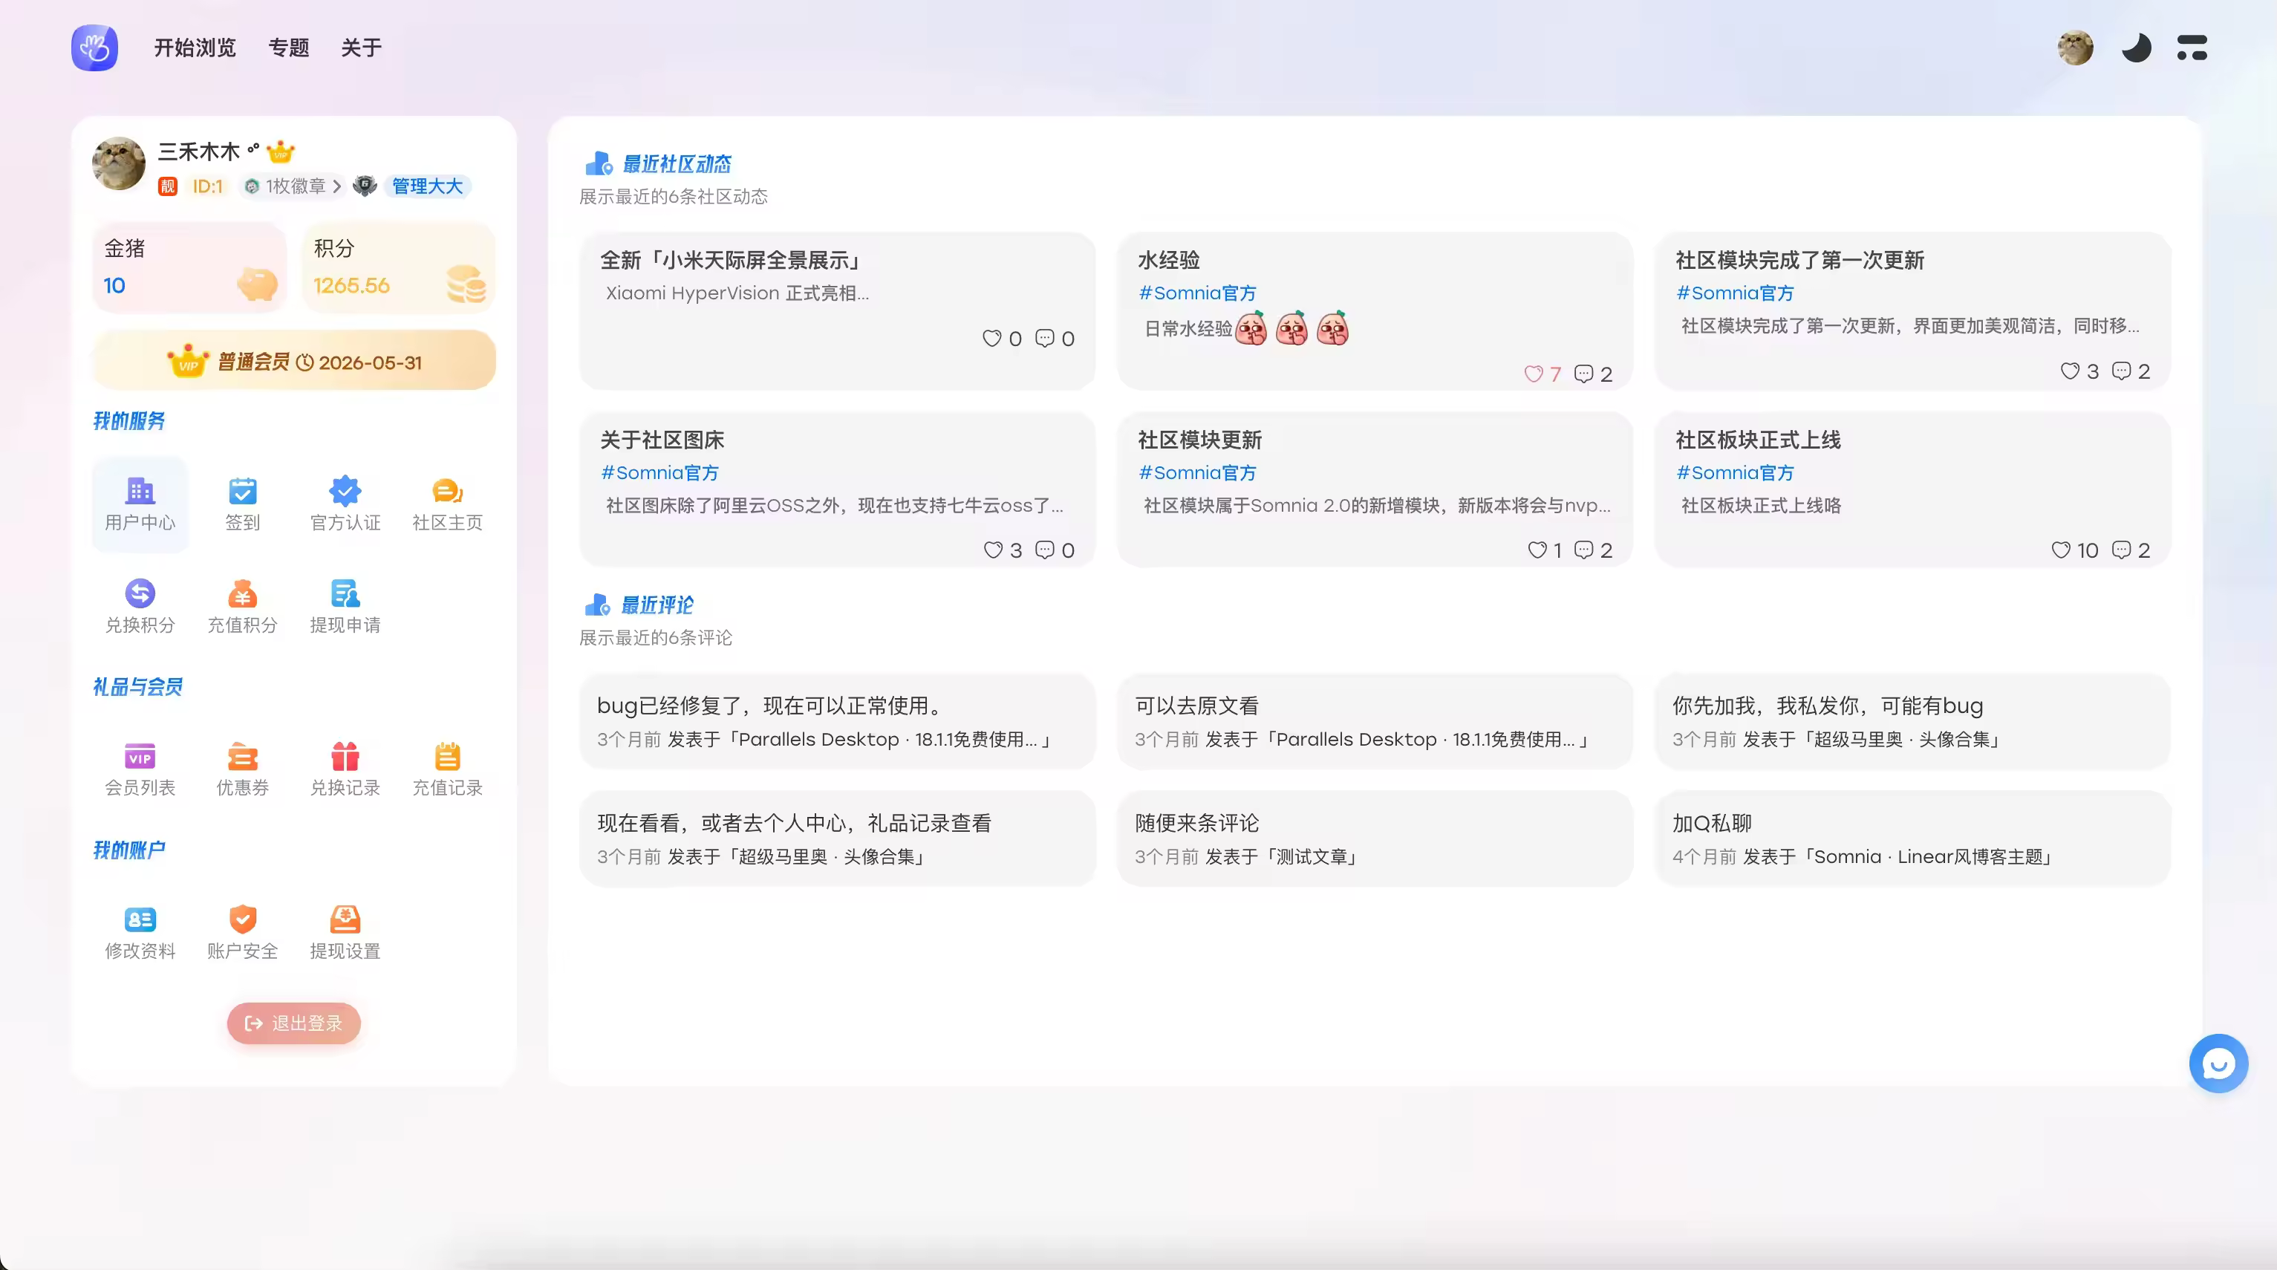The width and height of the screenshot is (2277, 1270).
Task: Open the 充值积分 recharge money-bag icon
Action: point(242,594)
